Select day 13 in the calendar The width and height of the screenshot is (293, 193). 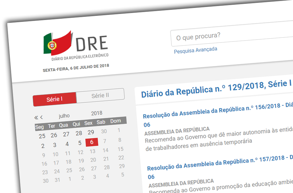[x=93, y=151]
